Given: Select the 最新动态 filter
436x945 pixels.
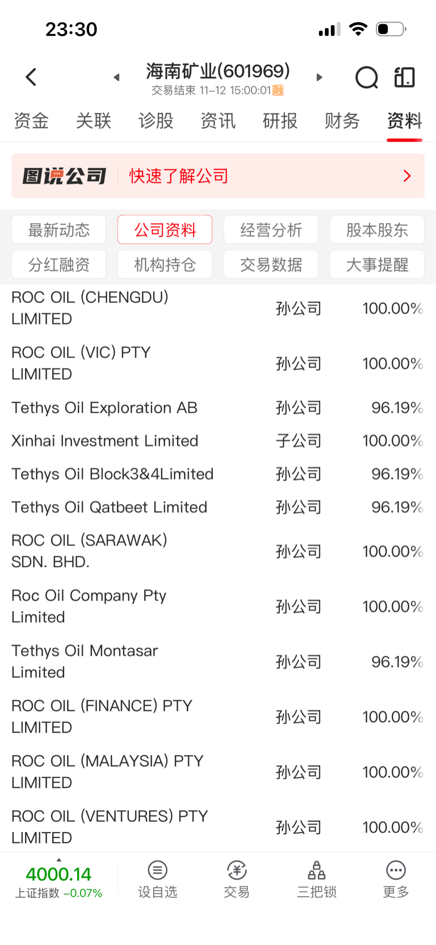Looking at the screenshot, I should (x=59, y=230).
